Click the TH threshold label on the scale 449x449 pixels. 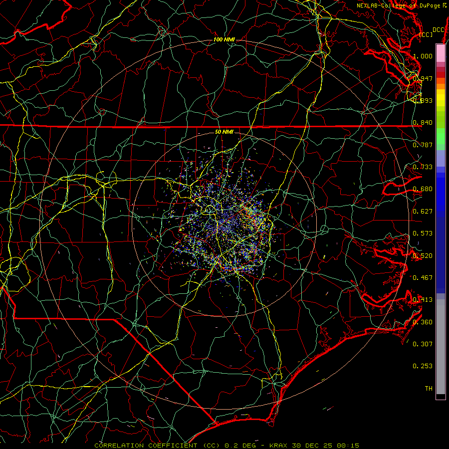point(429,388)
